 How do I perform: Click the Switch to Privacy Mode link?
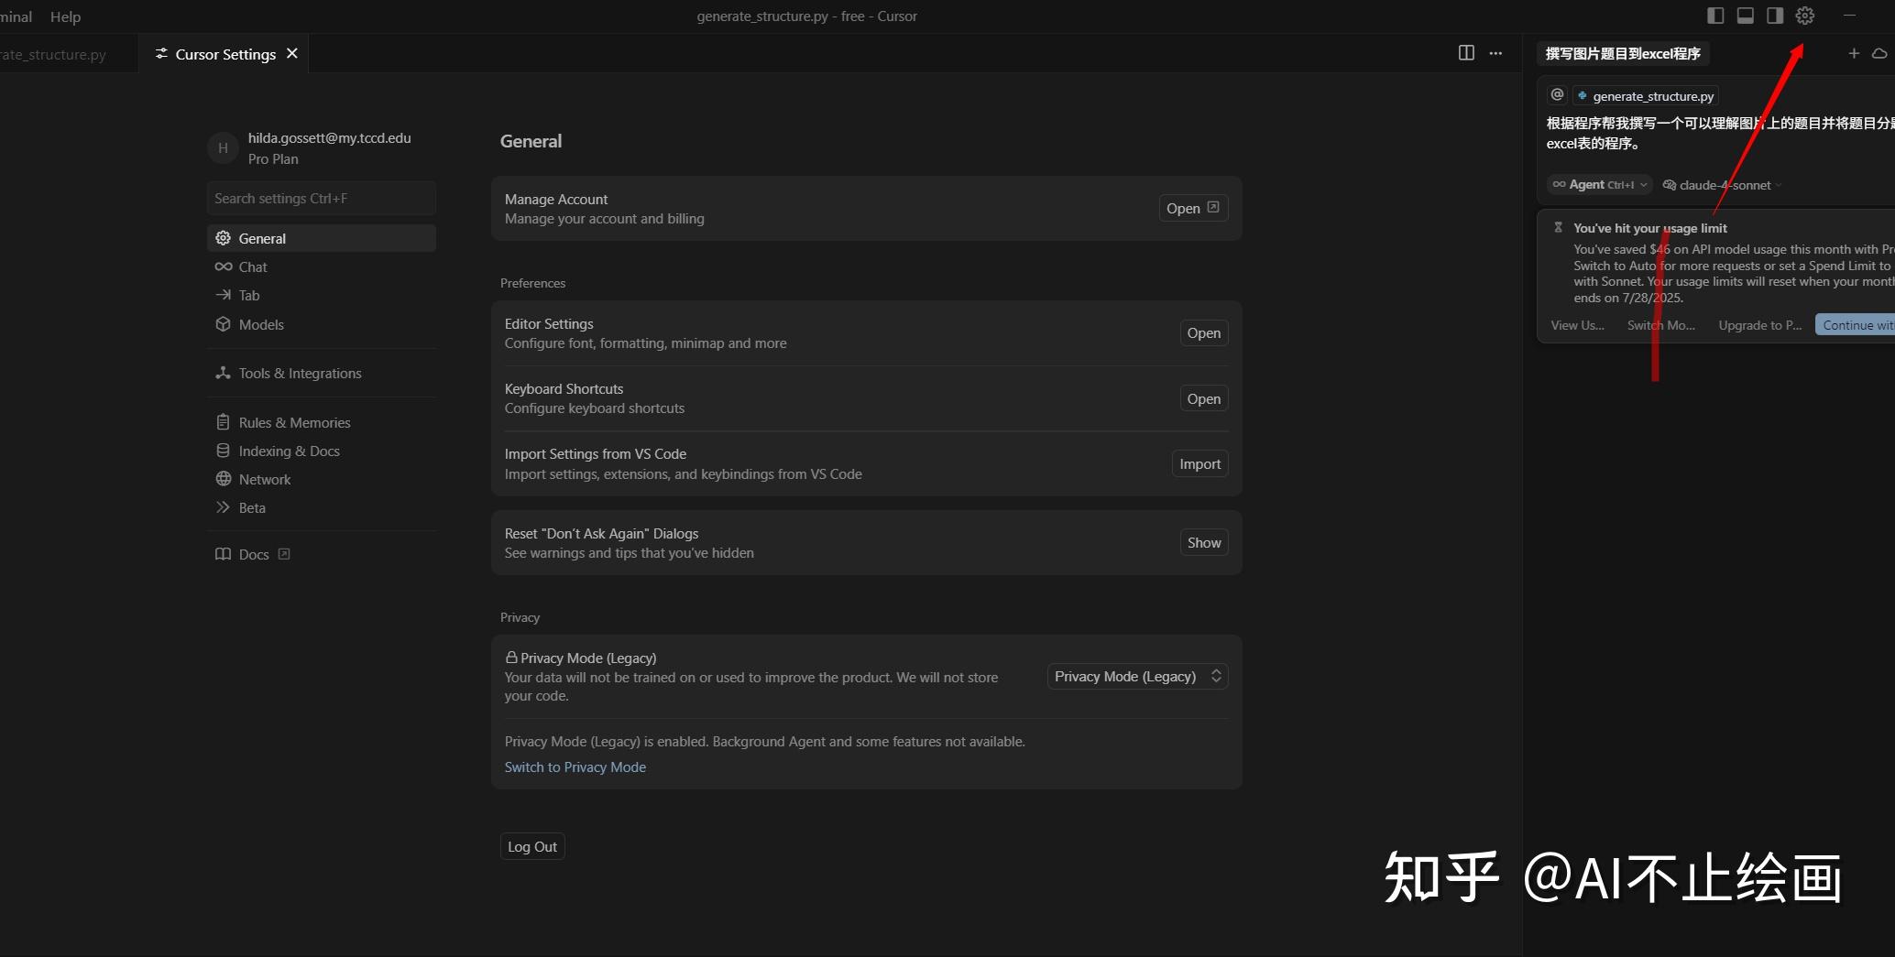click(575, 767)
